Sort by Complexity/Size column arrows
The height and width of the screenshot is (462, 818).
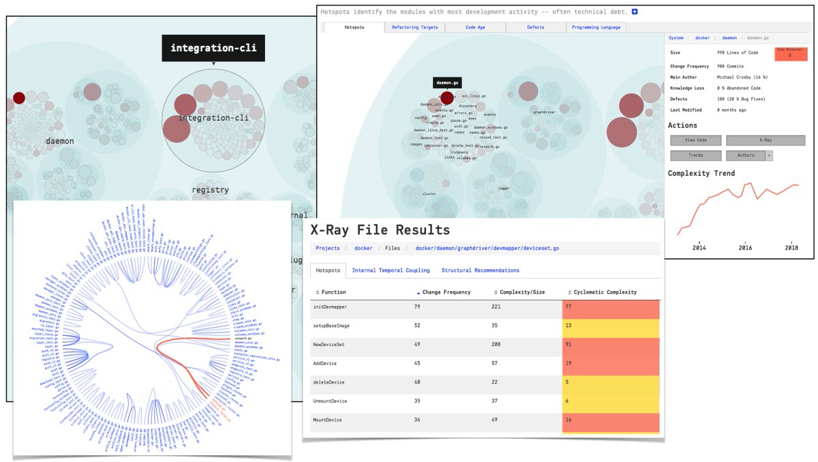coord(496,292)
